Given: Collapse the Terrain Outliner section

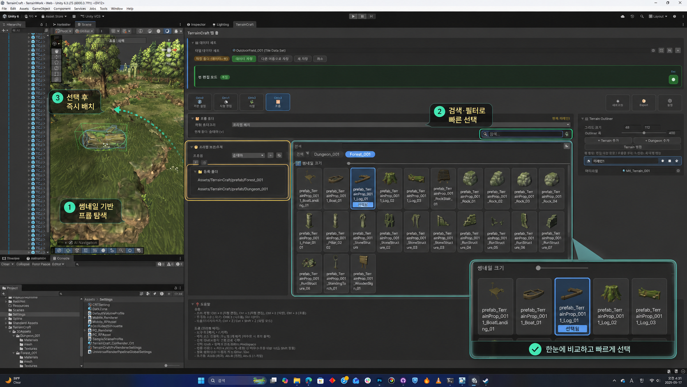Looking at the screenshot, I should 582,119.
